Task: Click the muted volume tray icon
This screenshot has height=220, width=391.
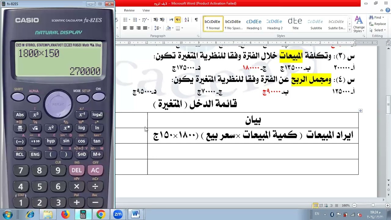Action: point(360,215)
